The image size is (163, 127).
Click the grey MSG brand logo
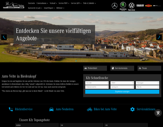pos(140,5)
